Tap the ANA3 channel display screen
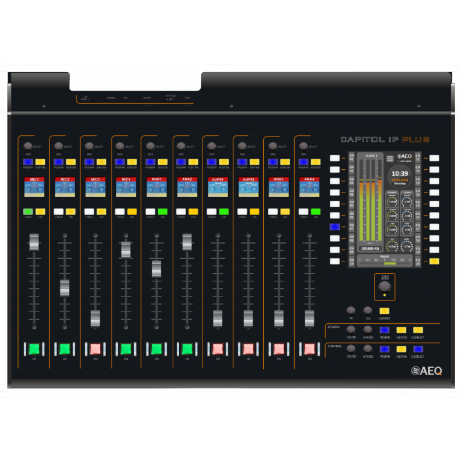461x461 pixels. (279, 187)
